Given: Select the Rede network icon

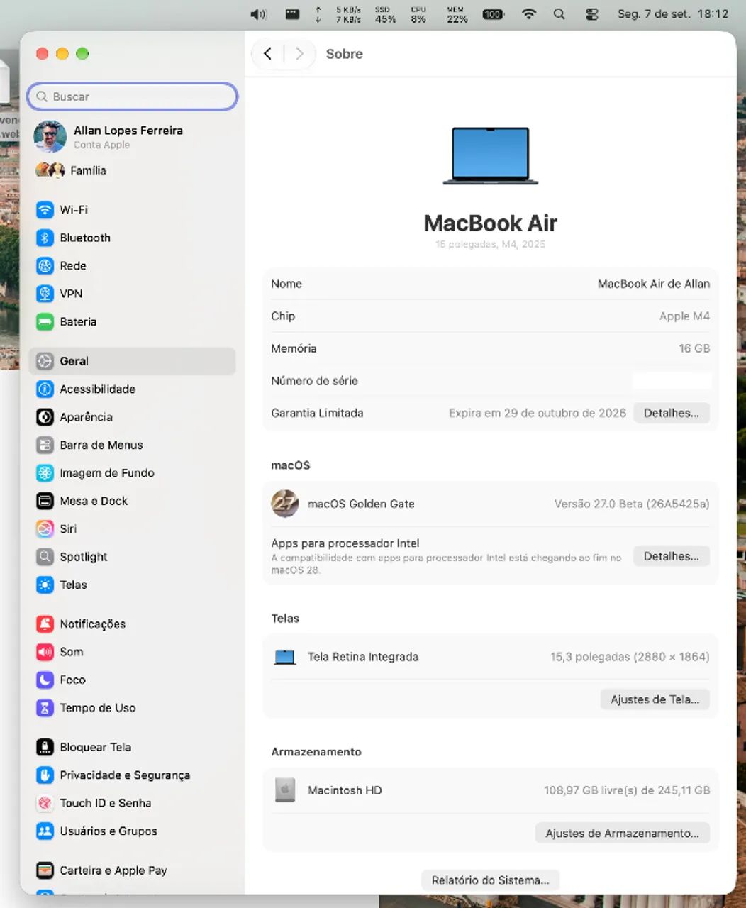Looking at the screenshot, I should (x=45, y=266).
